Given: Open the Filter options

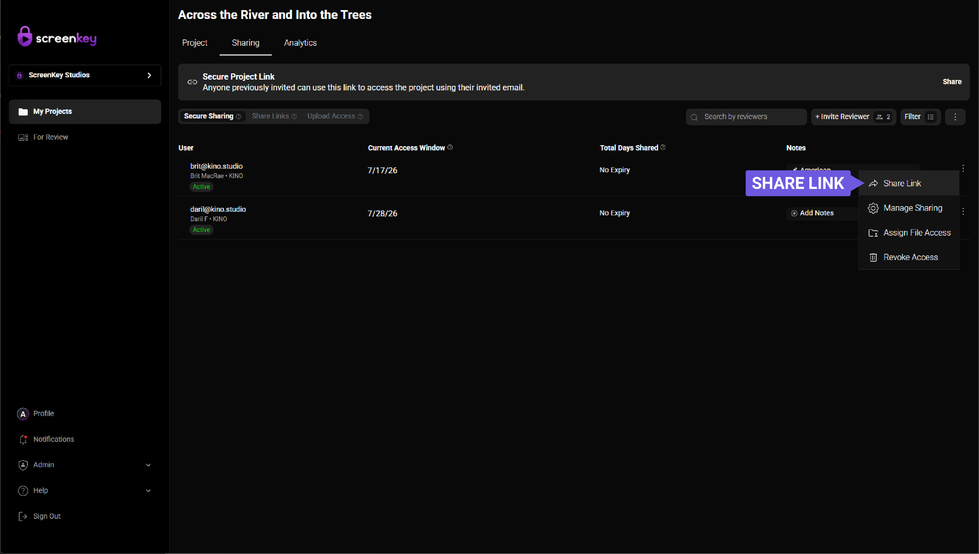Looking at the screenshot, I should tap(920, 117).
